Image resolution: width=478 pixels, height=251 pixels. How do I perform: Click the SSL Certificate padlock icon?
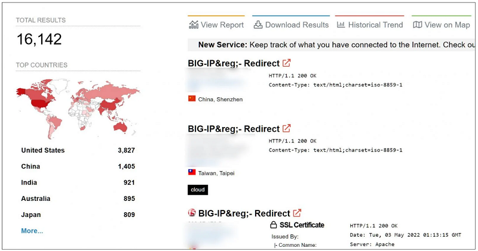274,225
